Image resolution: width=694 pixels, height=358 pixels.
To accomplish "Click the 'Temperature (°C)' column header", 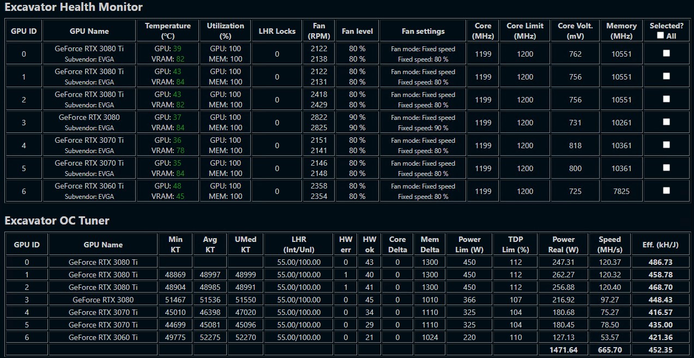I will coord(168,31).
